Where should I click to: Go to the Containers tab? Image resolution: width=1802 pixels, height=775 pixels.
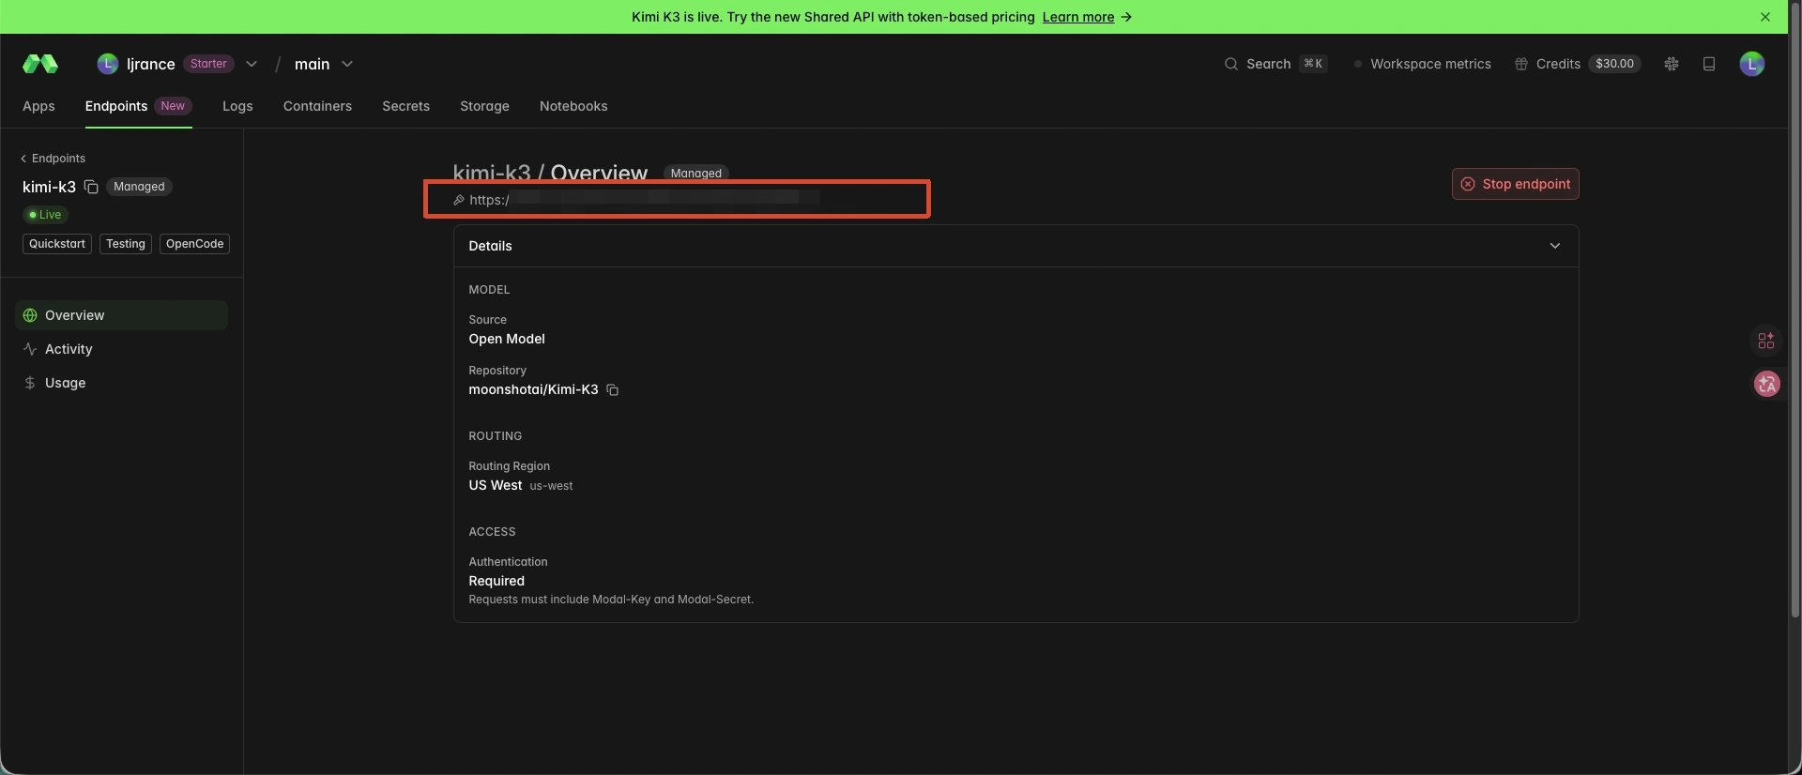tap(317, 106)
